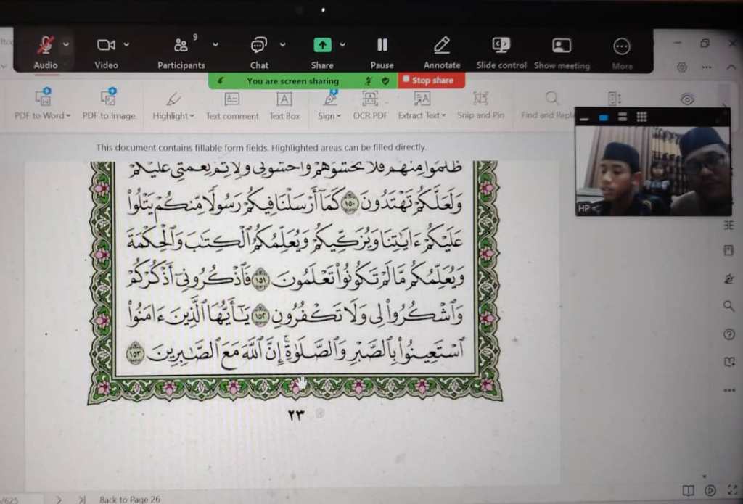Open Slide control option
The image size is (743, 504).
pyautogui.click(x=501, y=46)
